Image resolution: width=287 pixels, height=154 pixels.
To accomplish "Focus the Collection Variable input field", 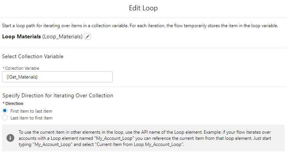I will [57, 77].
